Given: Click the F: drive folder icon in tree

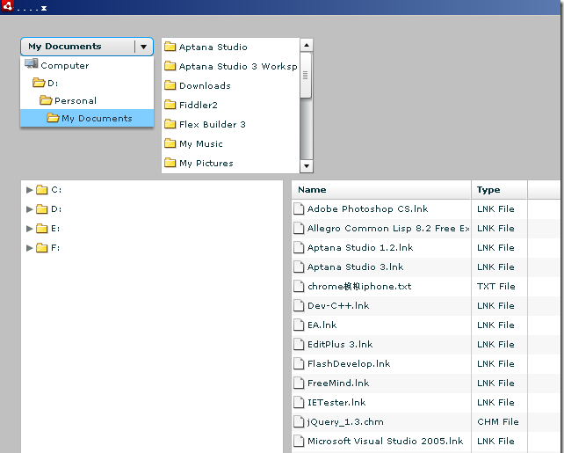Looking at the screenshot, I should pyautogui.click(x=41, y=248).
